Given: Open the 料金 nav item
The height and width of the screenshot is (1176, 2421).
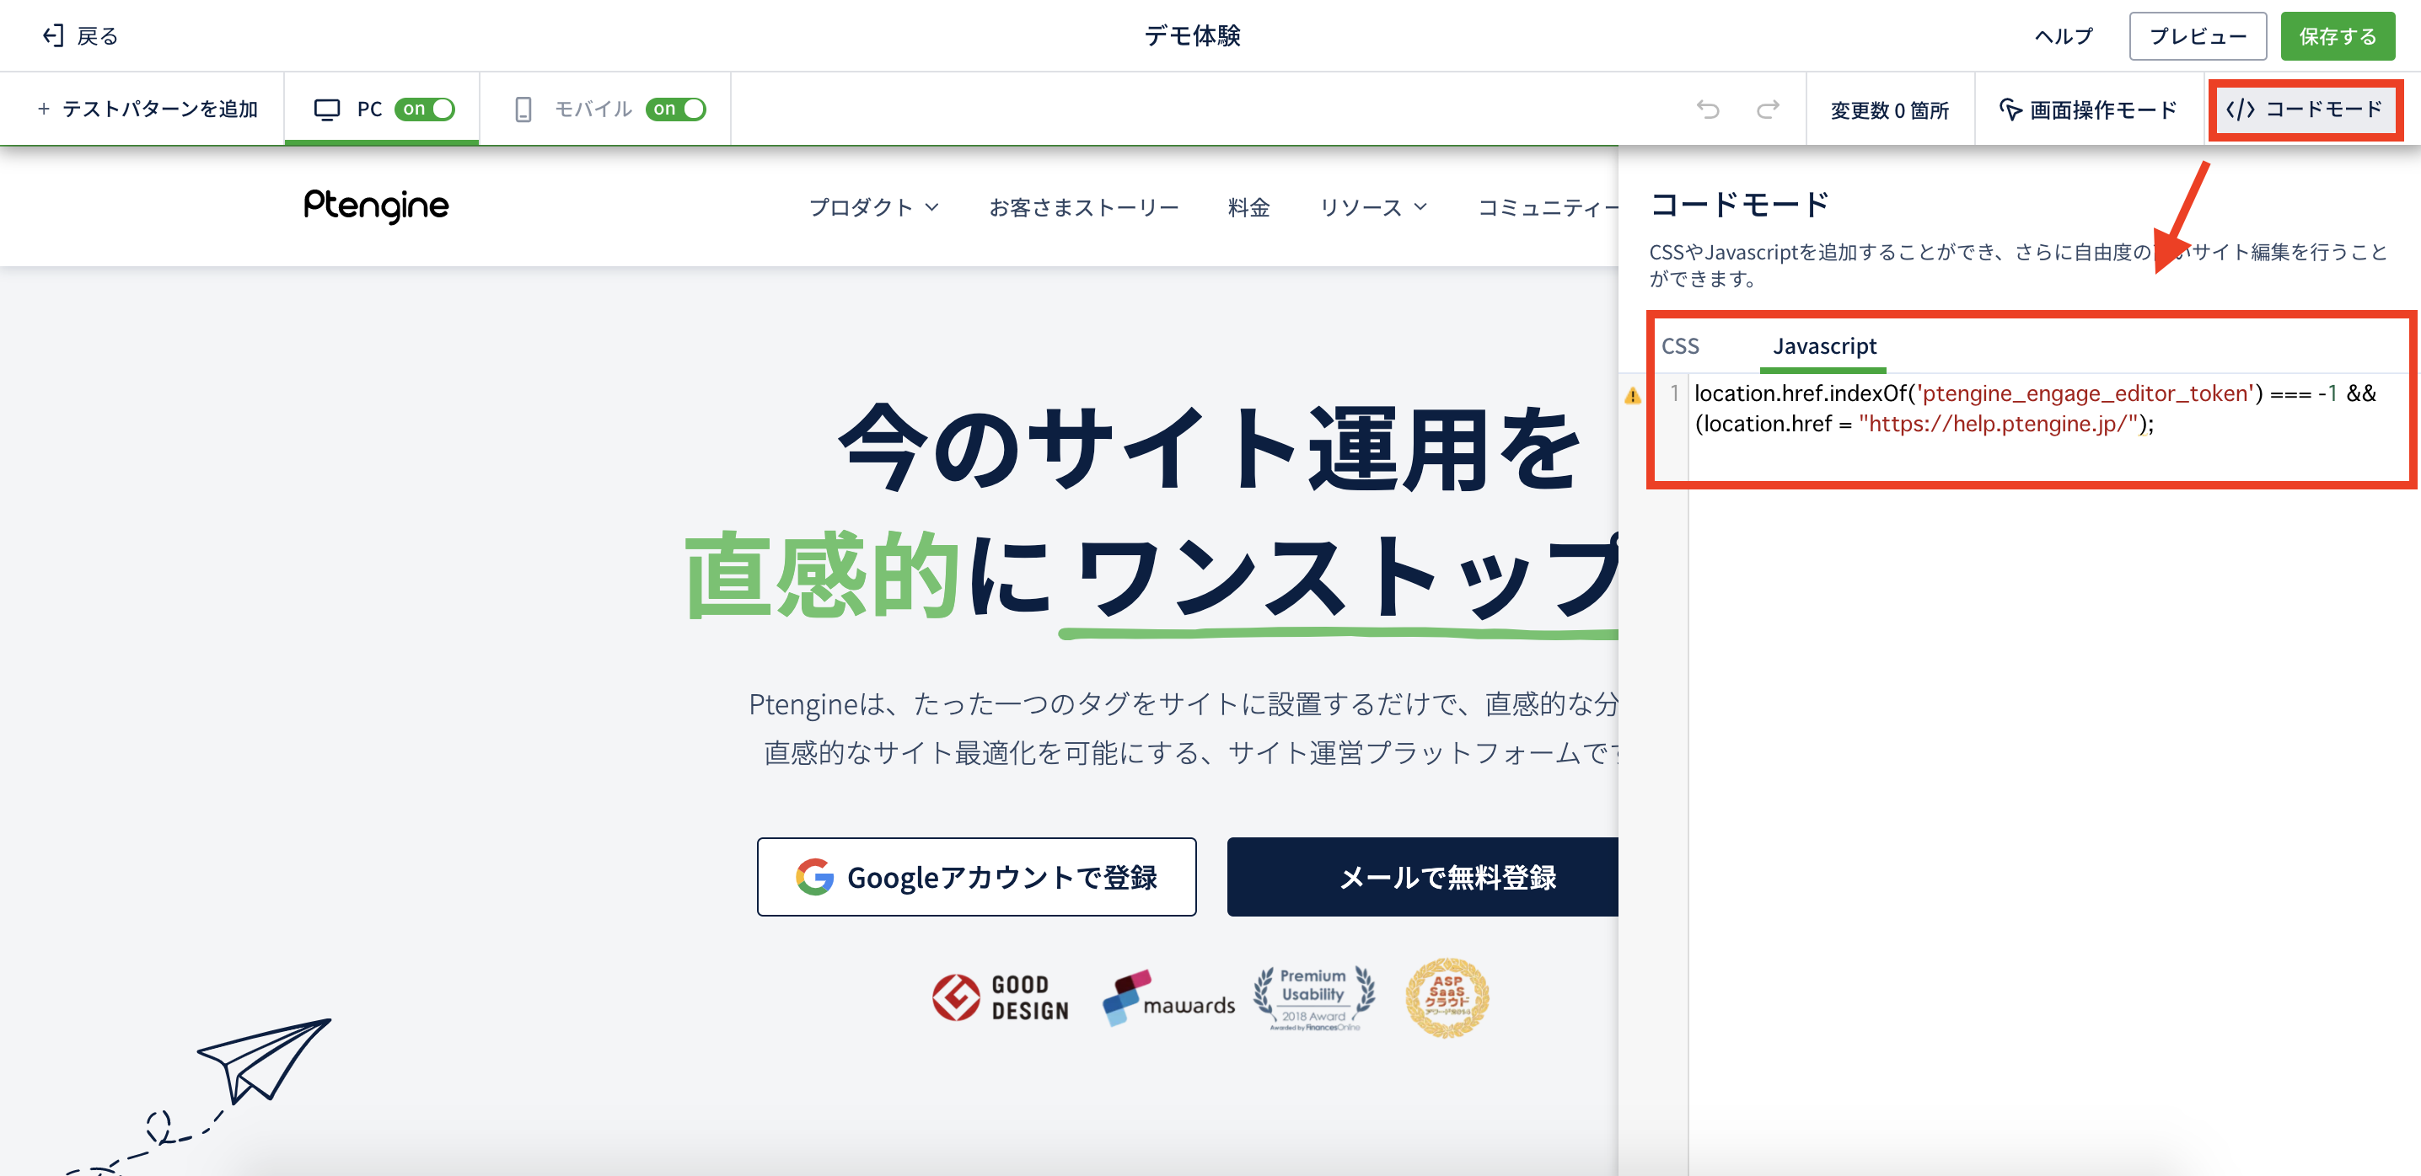Looking at the screenshot, I should pyautogui.click(x=1249, y=207).
